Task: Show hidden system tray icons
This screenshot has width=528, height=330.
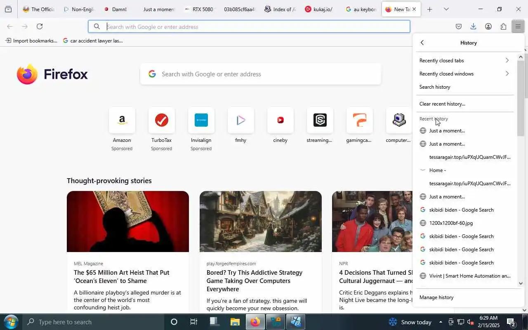Action: pyautogui.click(x=441, y=322)
